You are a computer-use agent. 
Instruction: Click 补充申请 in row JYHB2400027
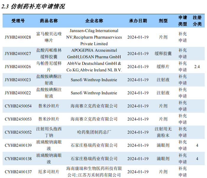(x=182, y=54)
